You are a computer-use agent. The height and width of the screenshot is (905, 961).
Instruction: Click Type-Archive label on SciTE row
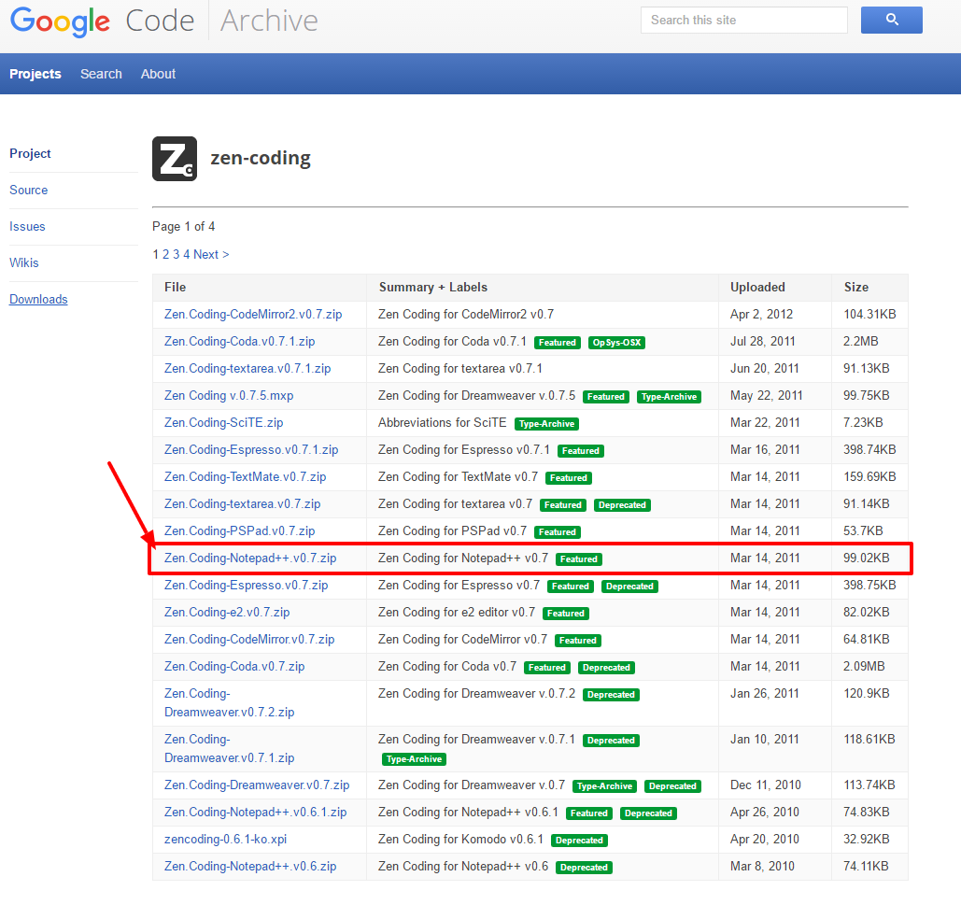point(546,423)
